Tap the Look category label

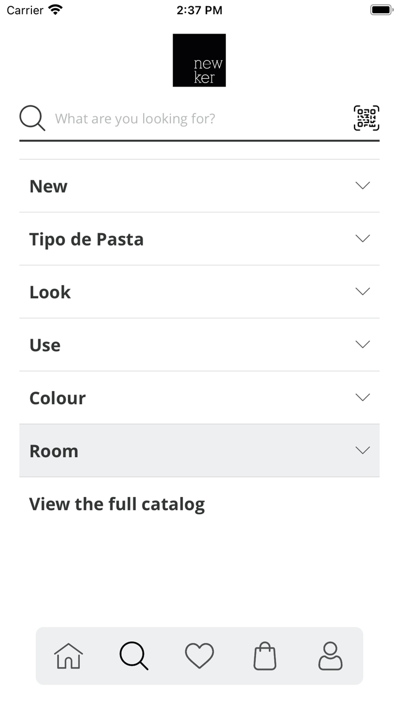coord(50,292)
